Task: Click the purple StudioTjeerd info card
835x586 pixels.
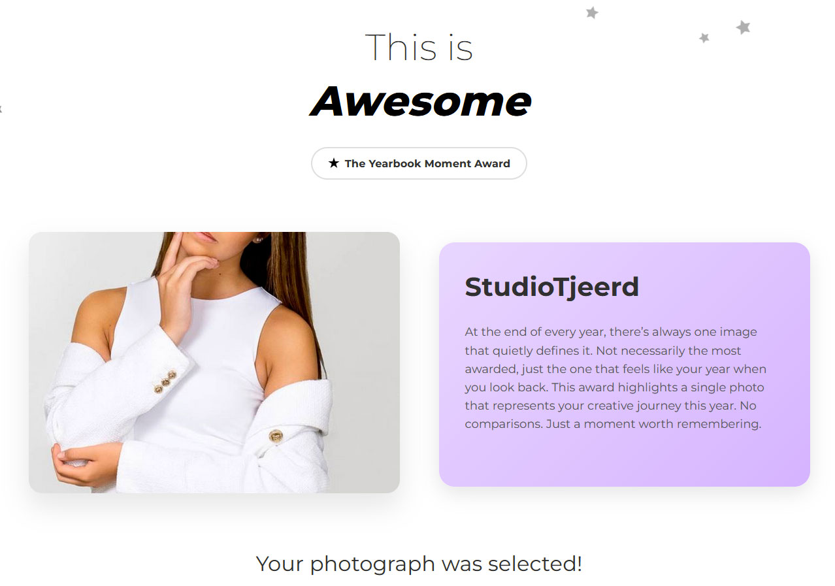Action: tap(625, 365)
